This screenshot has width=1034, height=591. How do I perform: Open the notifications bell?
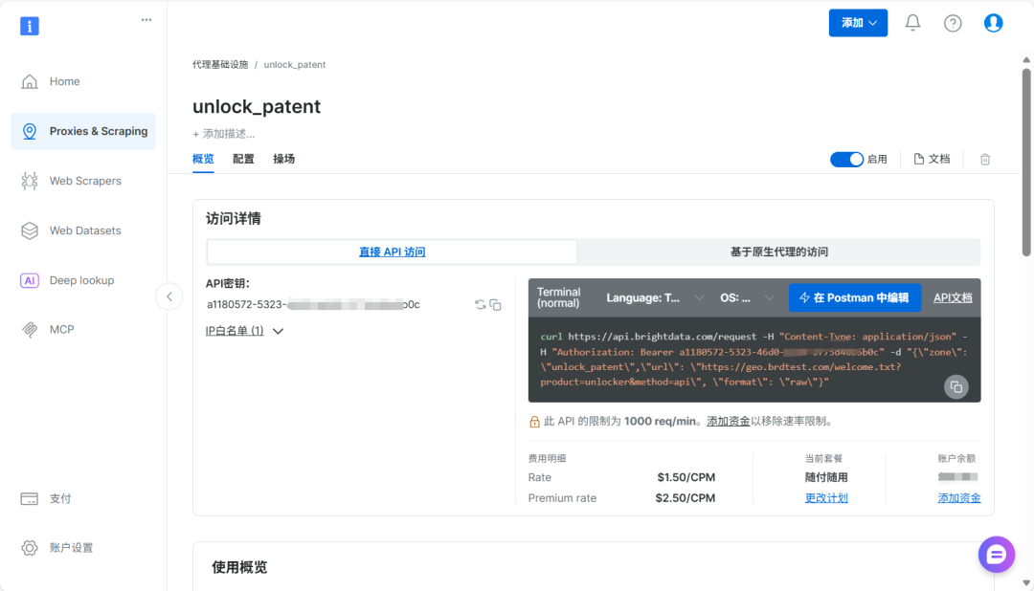[912, 23]
